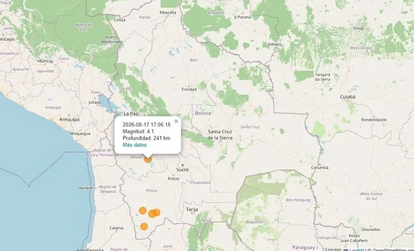This screenshot has height=251, width=414.
Task: Close the earthquake info popup
Action: [x=177, y=121]
